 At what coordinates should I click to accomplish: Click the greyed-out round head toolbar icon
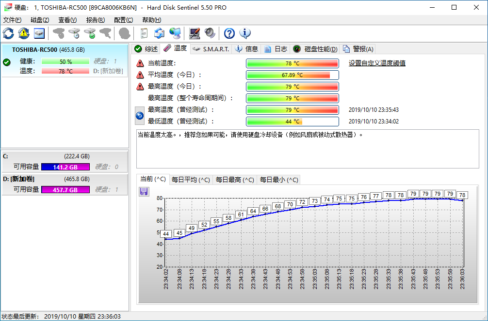(125, 33)
